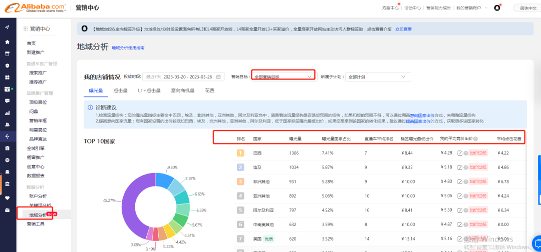This screenshot has height=252, width=541.
Task: Open the four-squares apps icon in sidebar
Action: (x=7, y=77)
